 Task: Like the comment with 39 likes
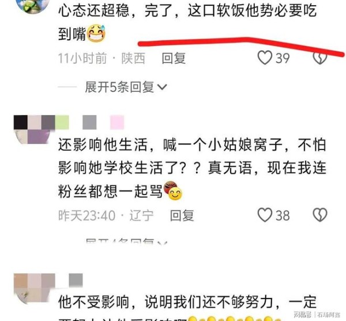pos(265,58)
